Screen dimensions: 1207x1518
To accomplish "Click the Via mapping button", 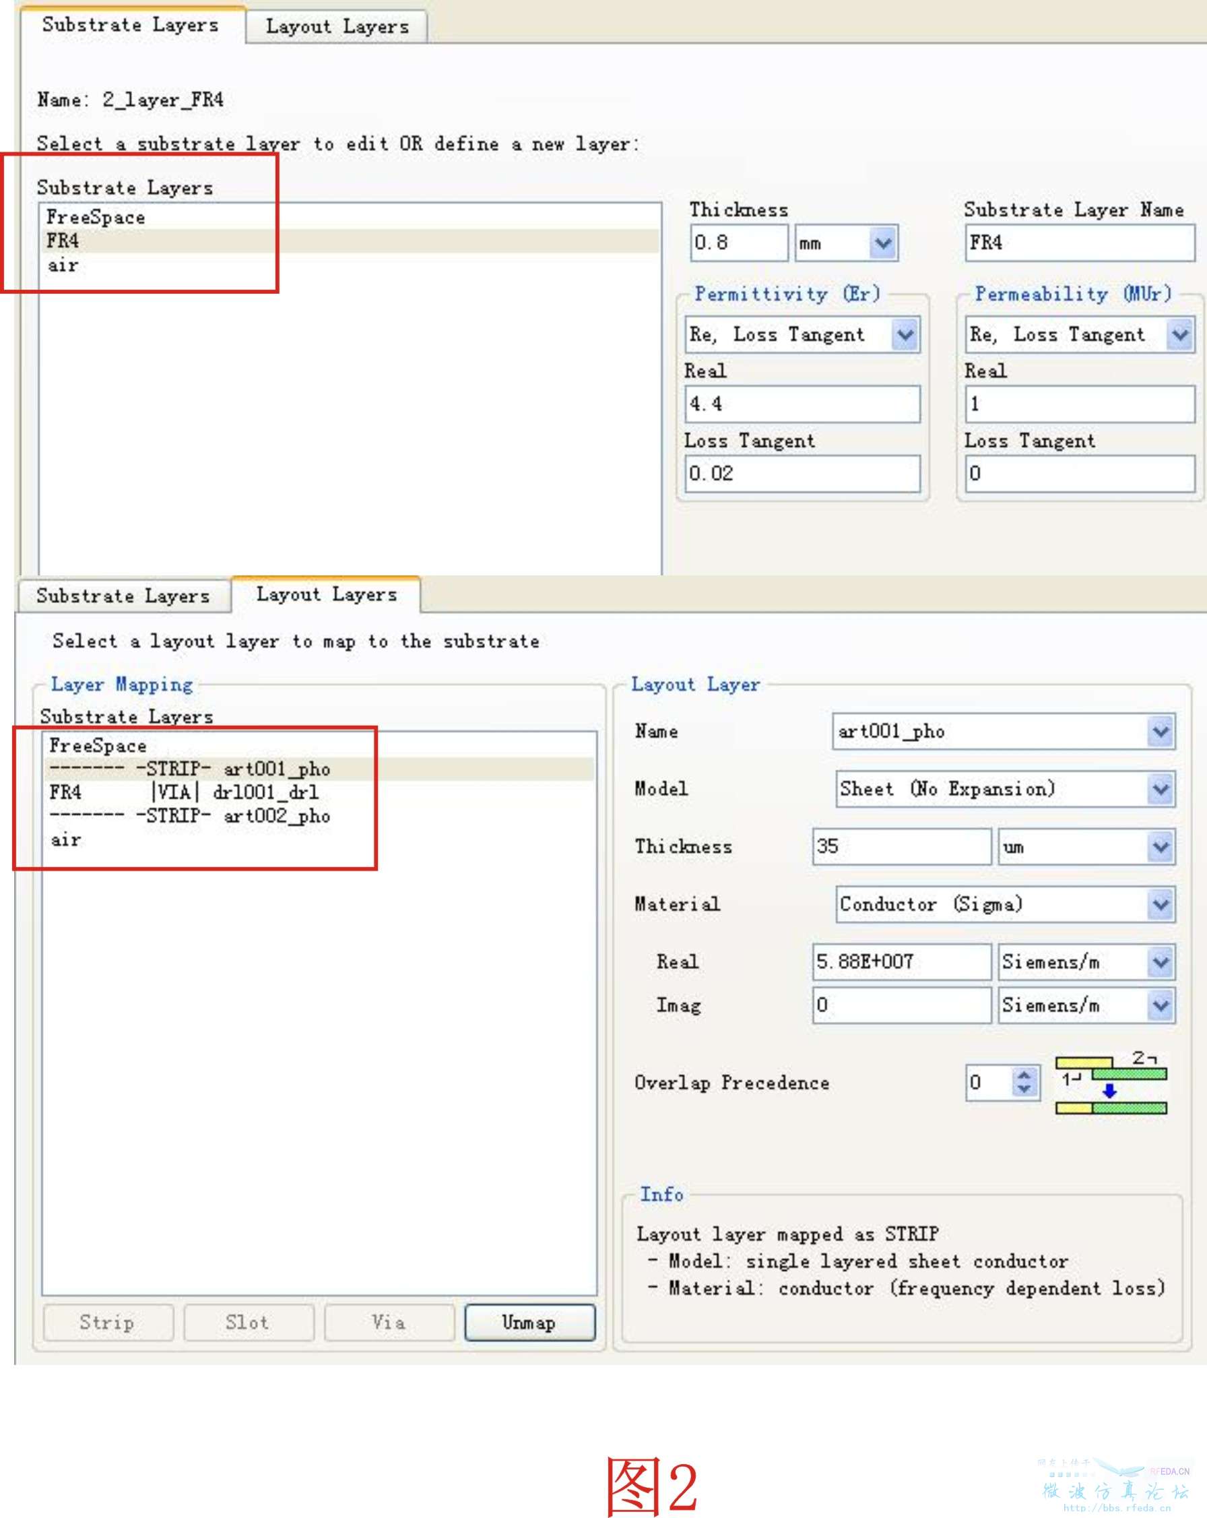I will pos(389,1322).
